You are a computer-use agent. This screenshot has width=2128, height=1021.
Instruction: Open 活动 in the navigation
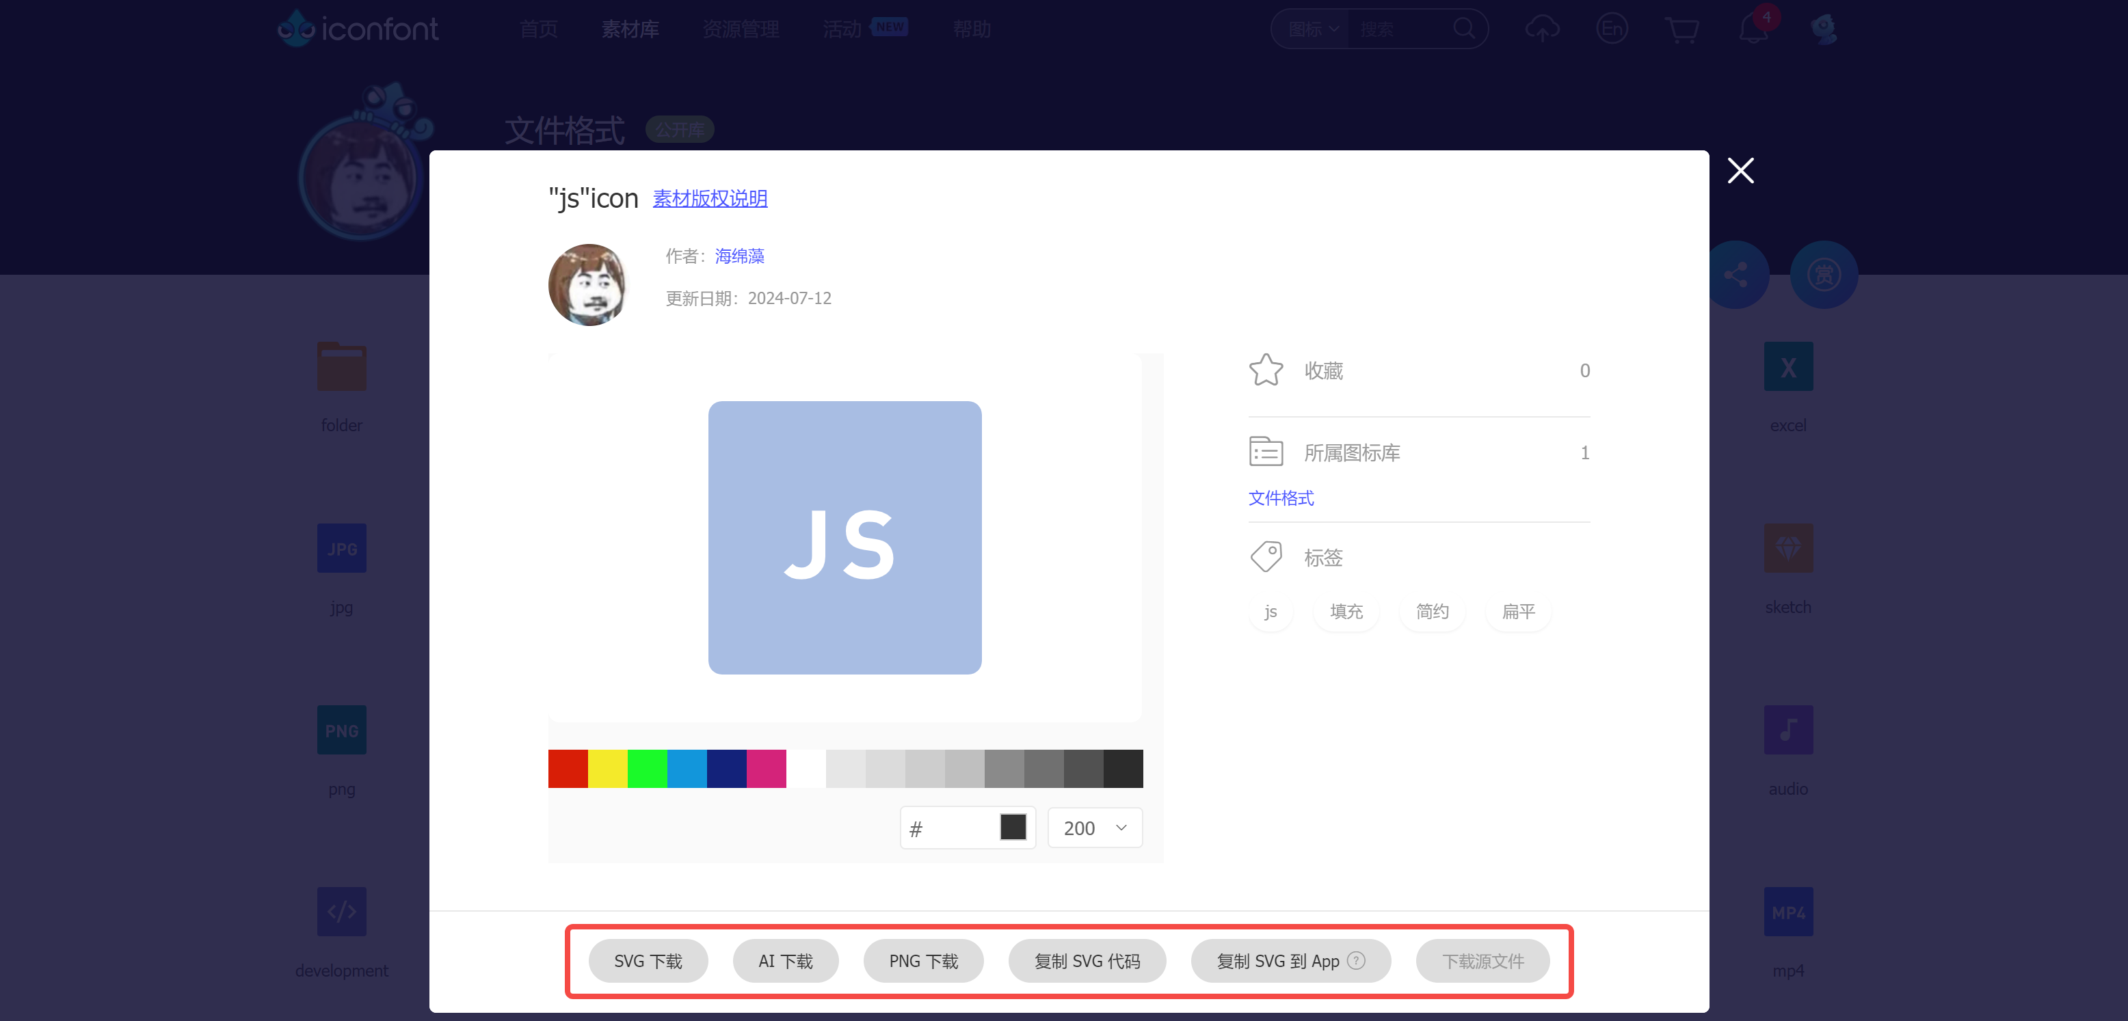click(x=842, y=29)
